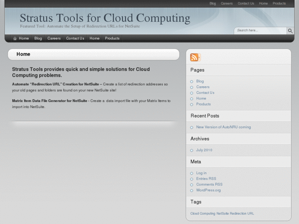Select Contact Us in the dark navigation bar
Screen dimensions: 299x224
pos(75,38)
